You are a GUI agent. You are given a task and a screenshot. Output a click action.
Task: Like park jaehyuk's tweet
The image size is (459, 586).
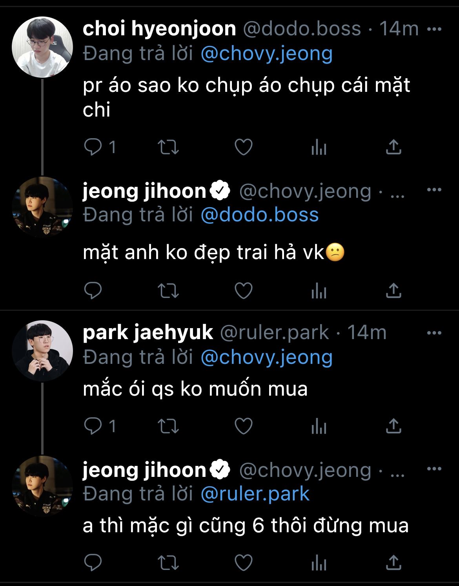[x=243, y=426]
